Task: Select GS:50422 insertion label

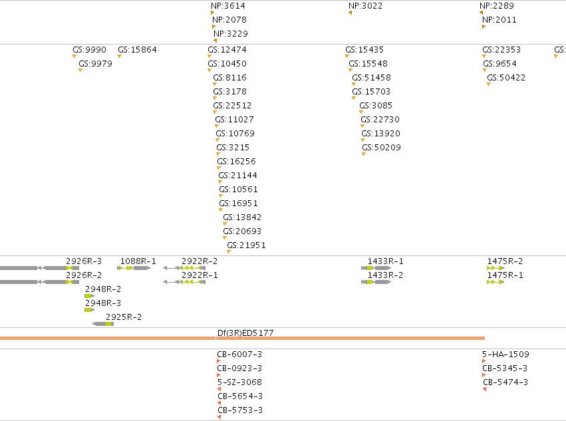Action: pyautogui.click(x=506, y=78)
